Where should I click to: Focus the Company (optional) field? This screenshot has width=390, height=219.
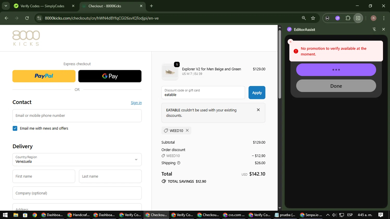77,193
